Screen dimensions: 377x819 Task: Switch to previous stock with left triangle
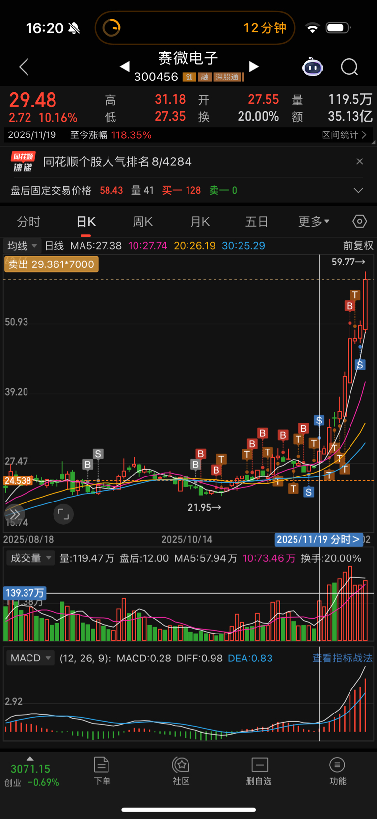tap(125, 66)
